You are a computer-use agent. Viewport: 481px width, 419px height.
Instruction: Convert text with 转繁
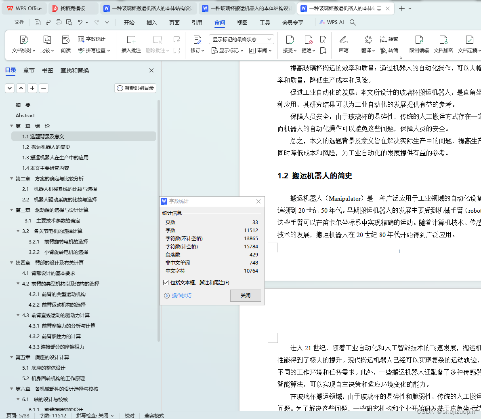pos(389,39)
